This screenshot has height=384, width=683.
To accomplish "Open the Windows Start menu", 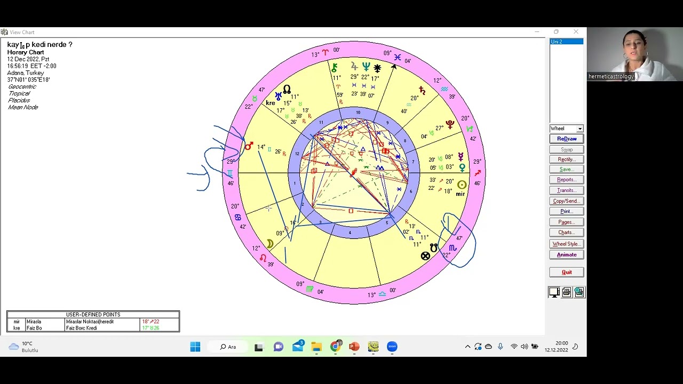I will click(x=195, y=347).
